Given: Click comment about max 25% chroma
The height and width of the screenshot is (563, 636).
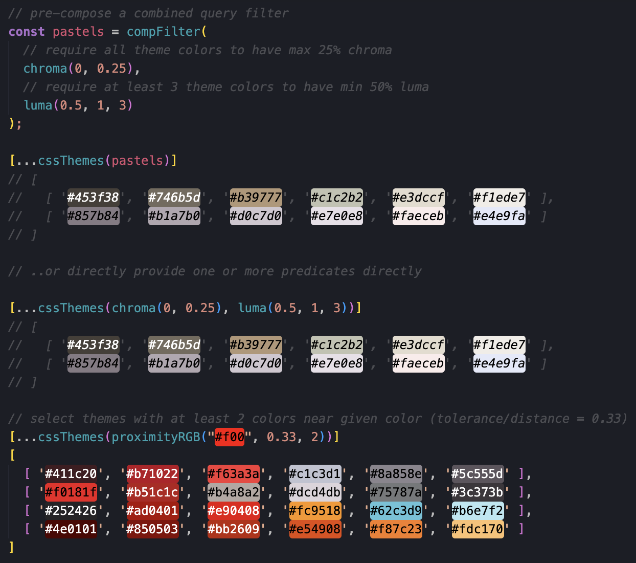Looking at the screenshot, I should pos(207,50).
